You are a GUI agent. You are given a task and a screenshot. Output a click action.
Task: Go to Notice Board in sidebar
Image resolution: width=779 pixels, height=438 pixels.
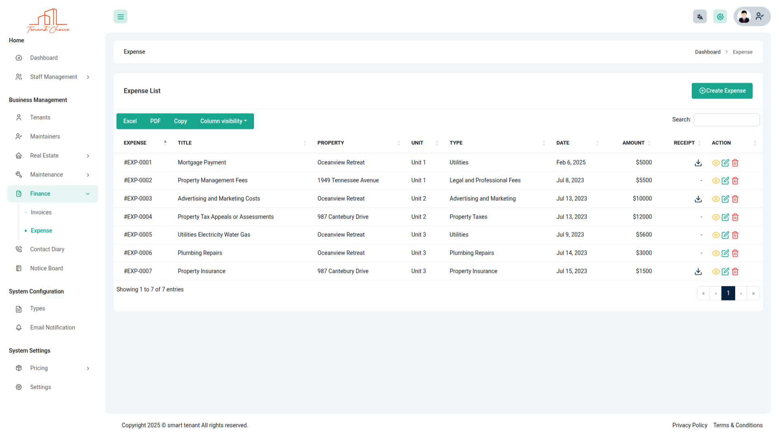pos(46,268)
